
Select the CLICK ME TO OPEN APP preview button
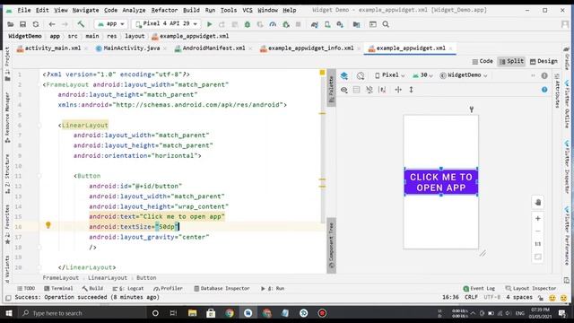[x=441, y=182]
